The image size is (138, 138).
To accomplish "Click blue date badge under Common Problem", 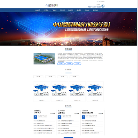I will tap(83, 117).
